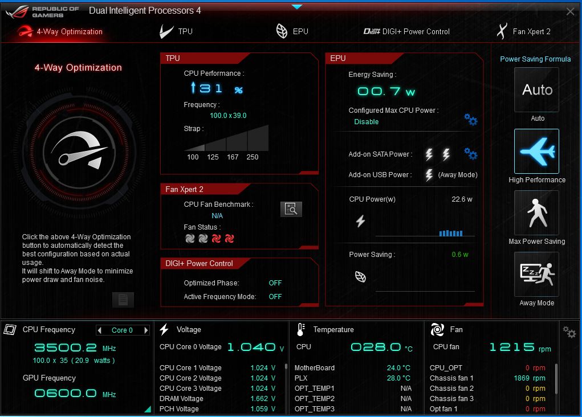
Task: Open the Fan Xpert 2 tab
Action: pyautogui.click(x=524, y=31)
